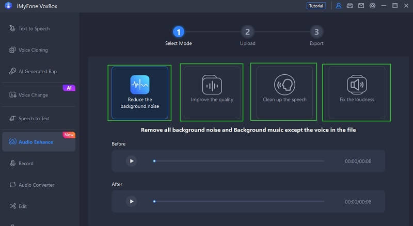Open the user account icon
The height and width of the screenshot is (226, 413).
coord(339,6)
